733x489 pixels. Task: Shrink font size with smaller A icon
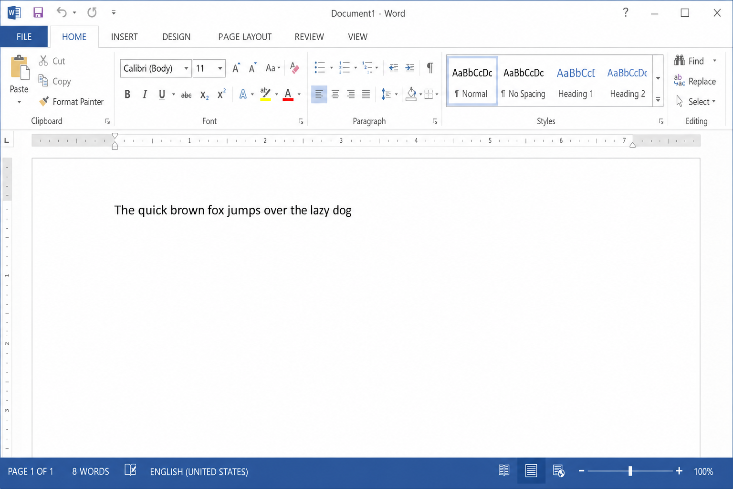[253, 68]
